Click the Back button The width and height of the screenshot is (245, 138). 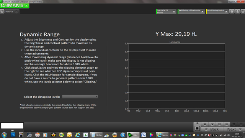click(212, 129)
